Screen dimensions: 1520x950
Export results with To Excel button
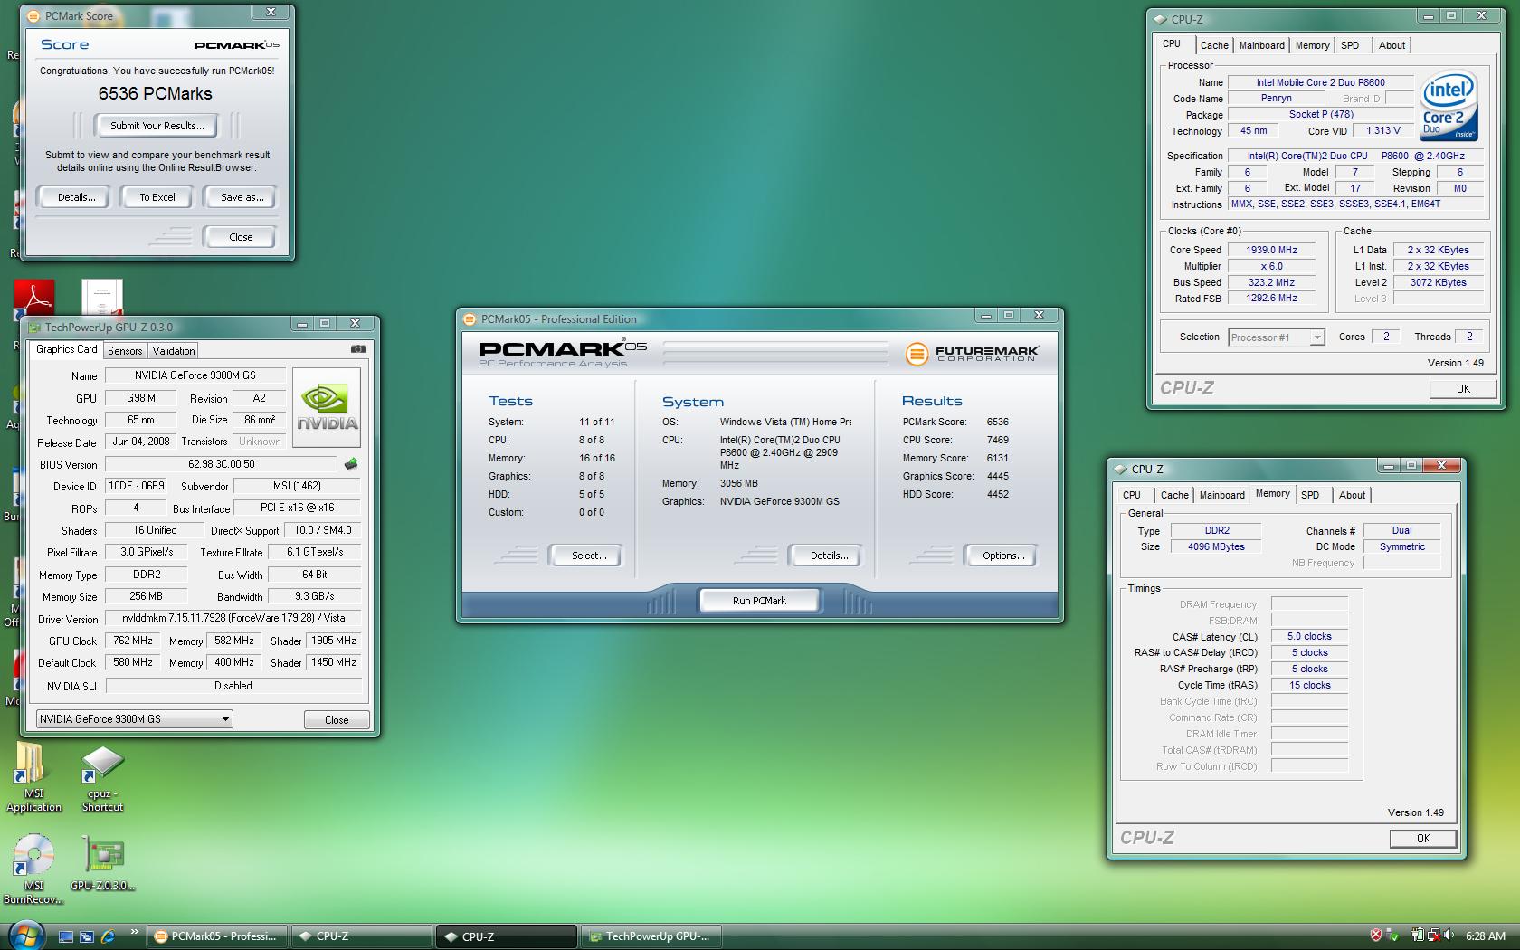pyautogui.click(x=157, y=197)
